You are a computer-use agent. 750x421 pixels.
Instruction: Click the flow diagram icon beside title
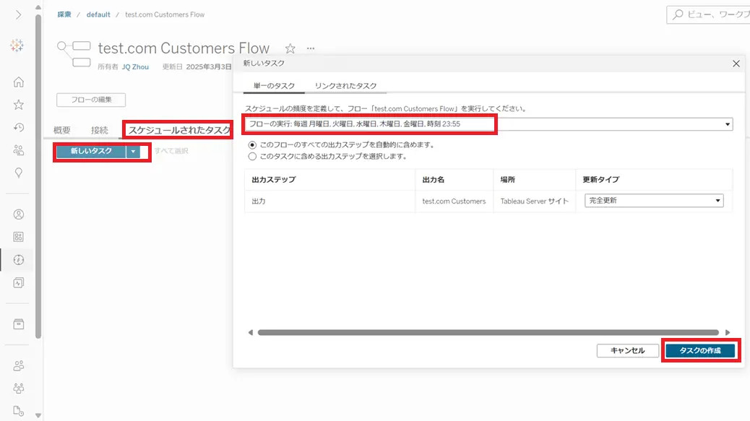point(74,53)
